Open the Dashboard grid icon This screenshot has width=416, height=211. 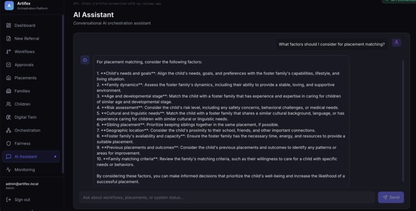tap(8, 25)
